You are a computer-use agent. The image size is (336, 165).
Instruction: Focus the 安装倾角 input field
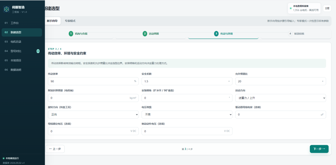[x=187, y=98]
